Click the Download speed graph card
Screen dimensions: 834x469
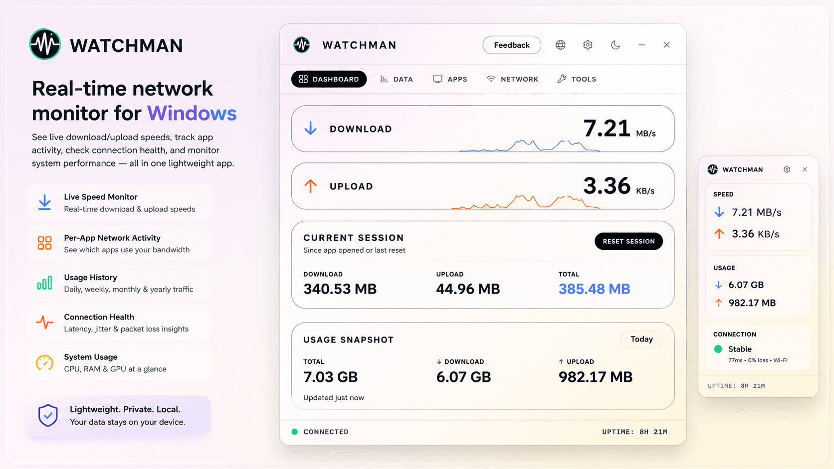483,129
